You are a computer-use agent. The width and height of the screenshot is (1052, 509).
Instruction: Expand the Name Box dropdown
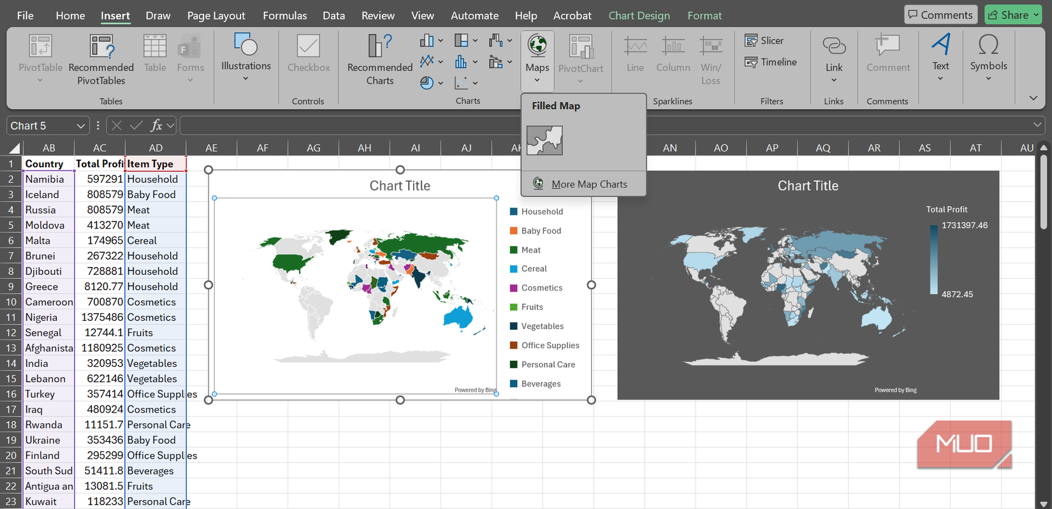pyautogui.click(x=80, y=126)
